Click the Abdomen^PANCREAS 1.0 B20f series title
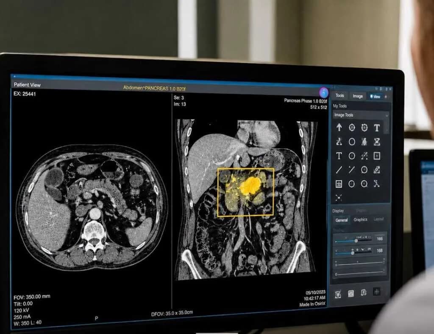Image resolution: width=434 pixels, height=334 pixels. (x=154, y=88)
